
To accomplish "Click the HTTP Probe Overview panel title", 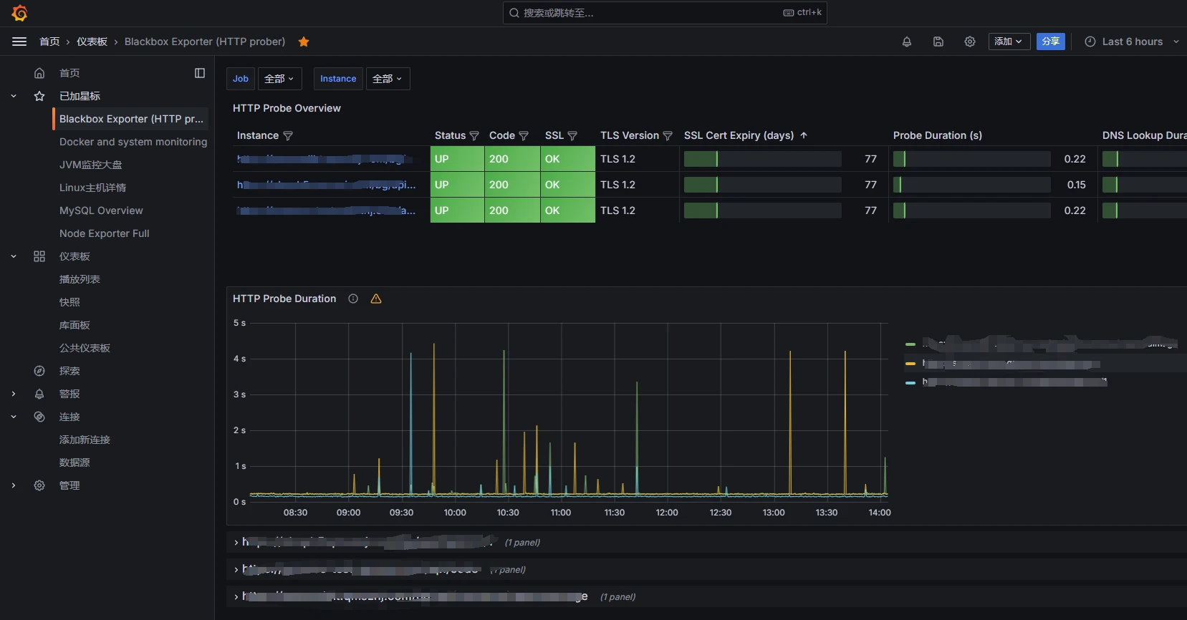I will [x=287, y=108].
